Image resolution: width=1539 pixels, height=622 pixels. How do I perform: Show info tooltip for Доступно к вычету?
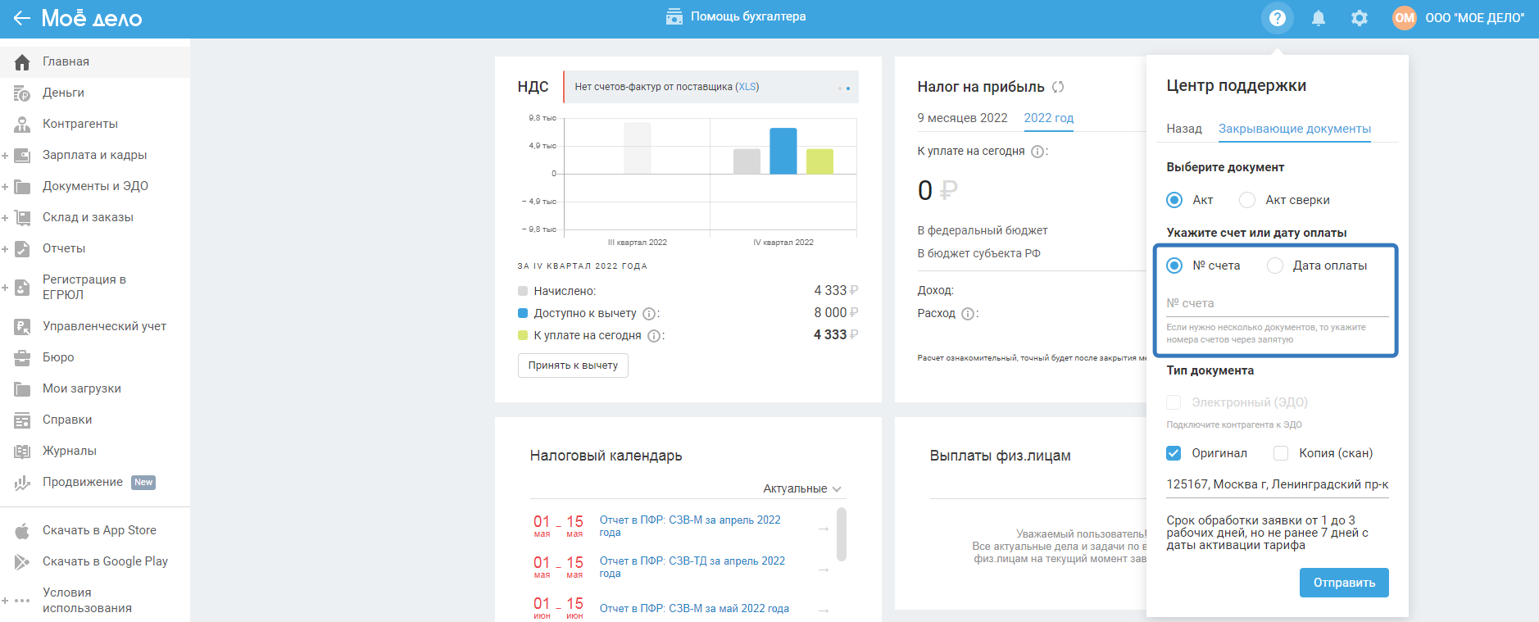649,314
